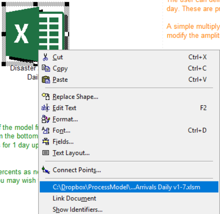
Task: Click the Ctrl+V shortcut label
Action: pos(197,80)
